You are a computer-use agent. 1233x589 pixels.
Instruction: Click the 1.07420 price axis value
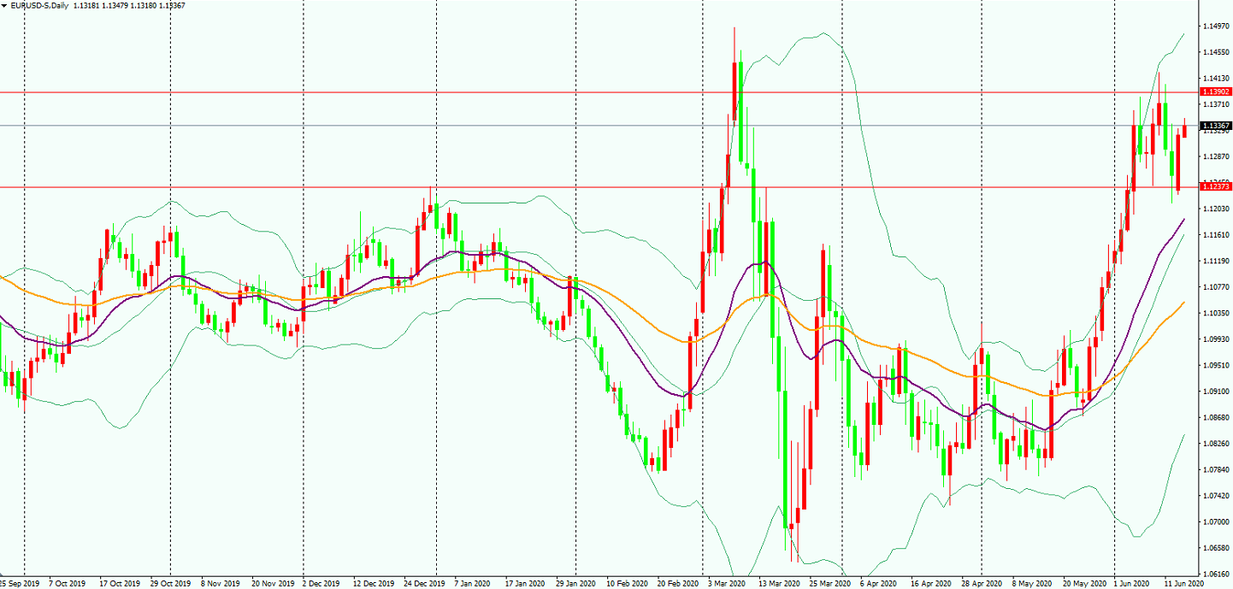[x=1216, y=496]
